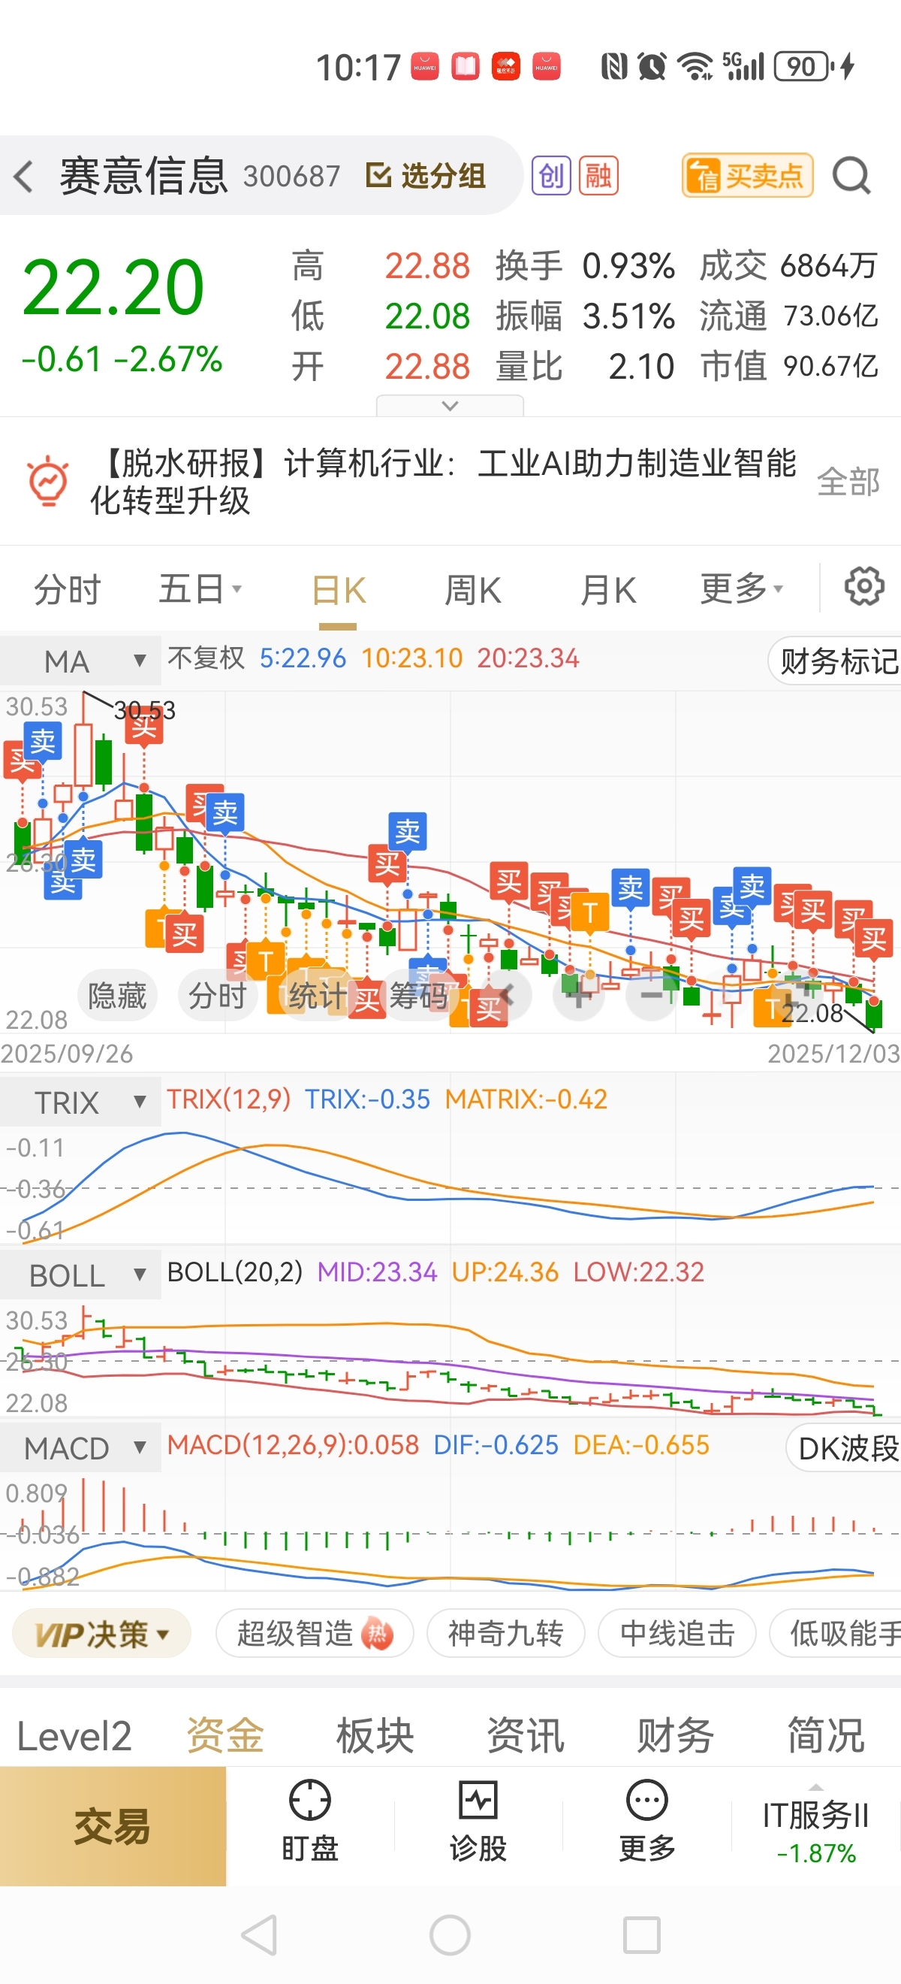Switch to the 简况 overview tab
Viewport: 901px width, 1984px height.
(826, 1736)
